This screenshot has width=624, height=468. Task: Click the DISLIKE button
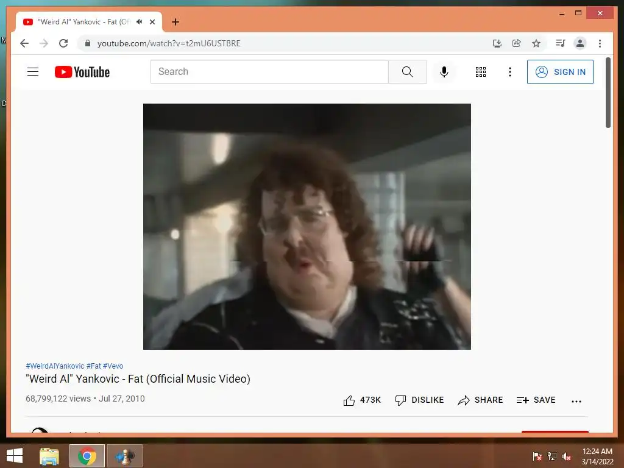click(419, 400)
